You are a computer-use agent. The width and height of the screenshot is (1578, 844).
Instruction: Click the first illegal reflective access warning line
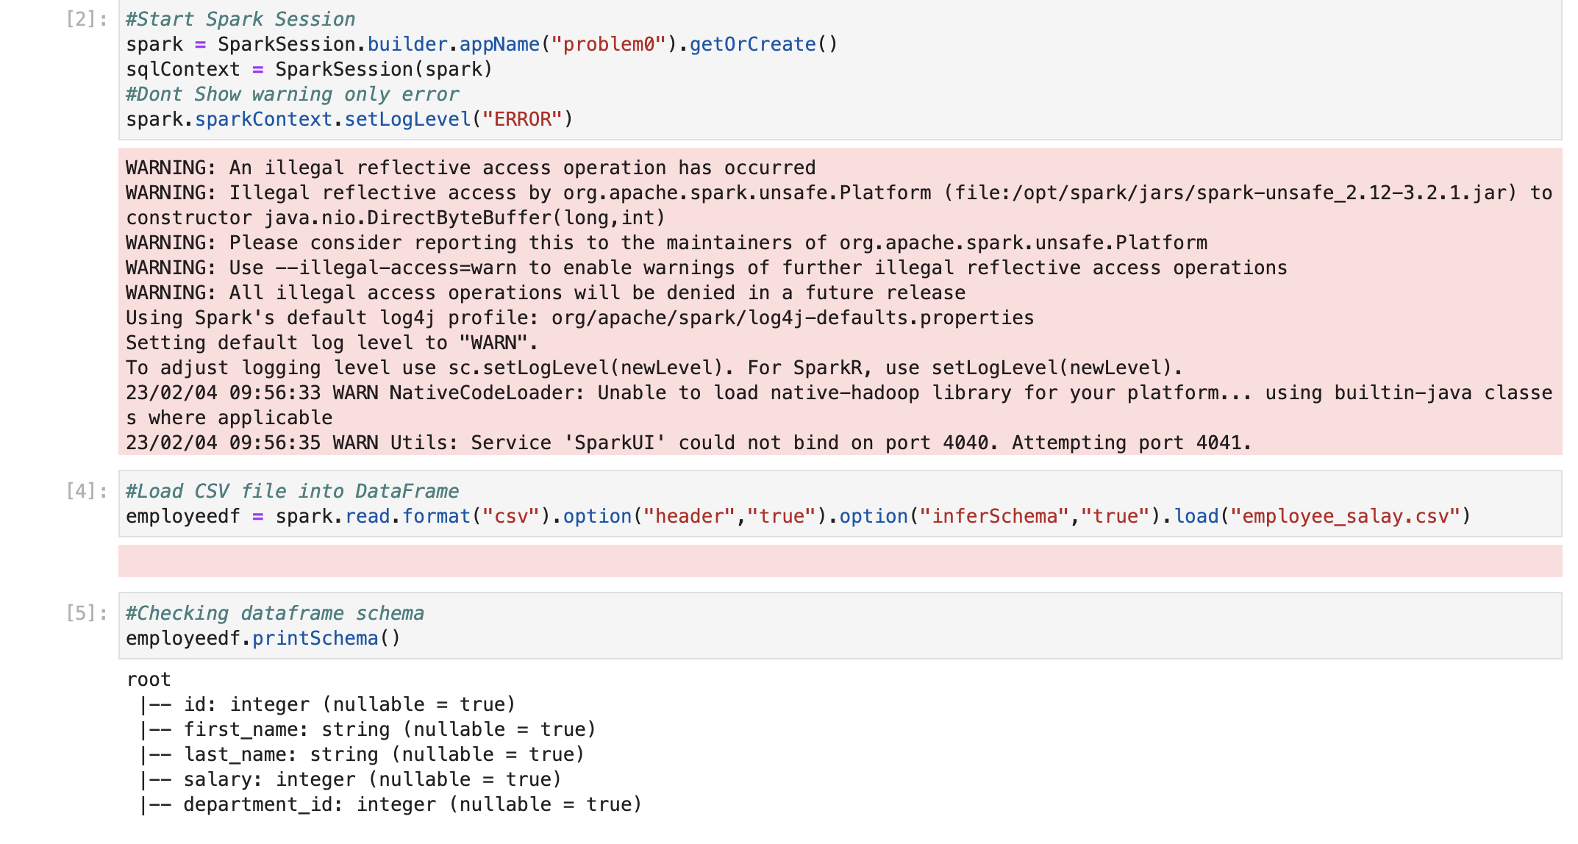[471, 168]
